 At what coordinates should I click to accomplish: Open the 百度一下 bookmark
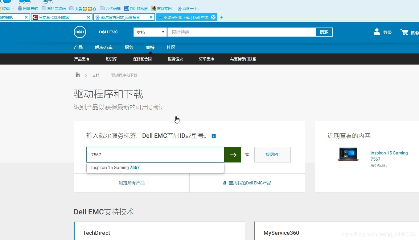pos(188,9)
